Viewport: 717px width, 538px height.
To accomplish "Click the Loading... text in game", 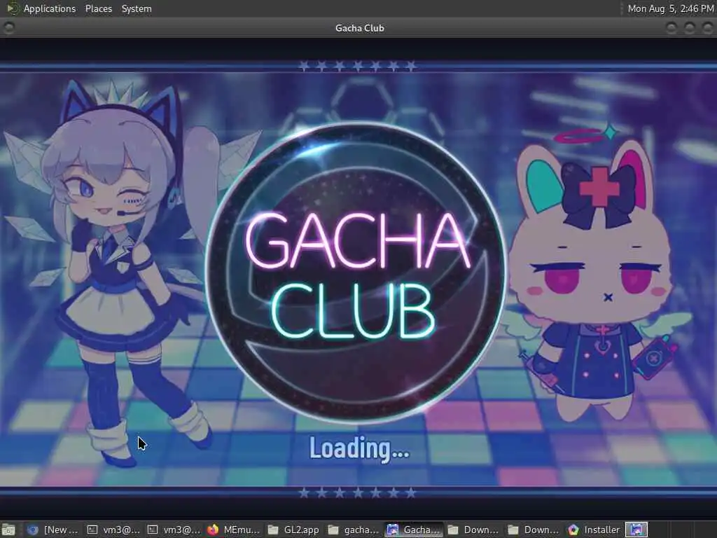I will point(359,449).
